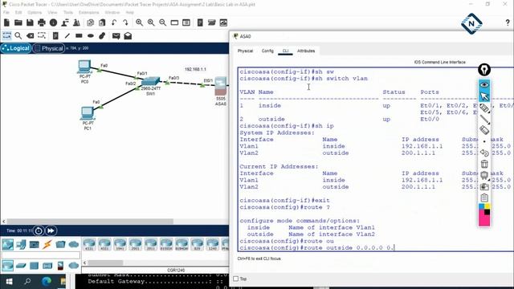Choose the eraser in annotation bar
The height and width of the screenshot is (289, 514).
[x=484, y=130]
